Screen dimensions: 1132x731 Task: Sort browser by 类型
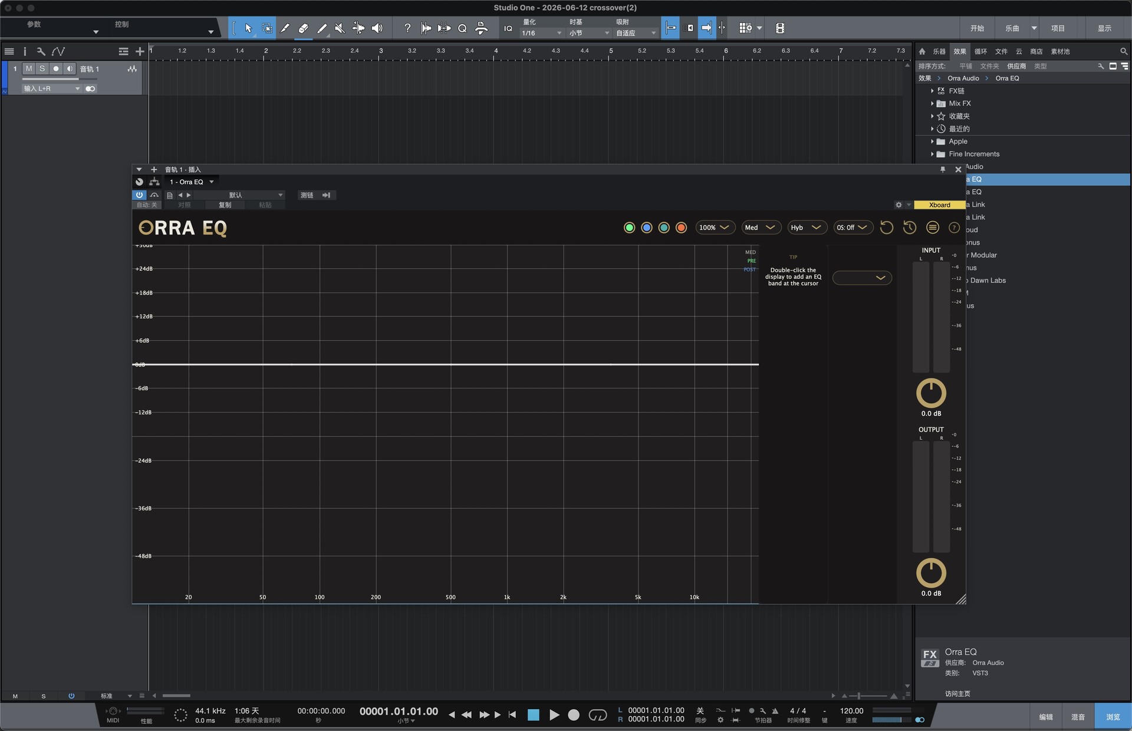[1041, 66]
